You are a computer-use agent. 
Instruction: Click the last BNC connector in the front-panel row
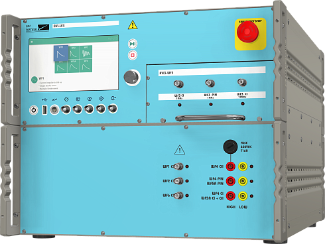tap(113, 108)
